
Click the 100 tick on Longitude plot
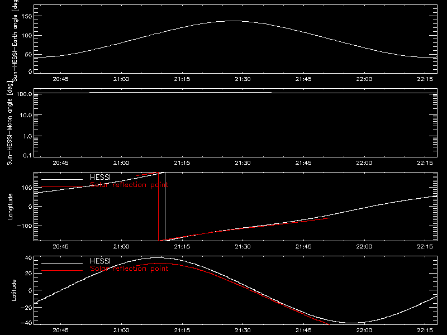coord(27,188)
